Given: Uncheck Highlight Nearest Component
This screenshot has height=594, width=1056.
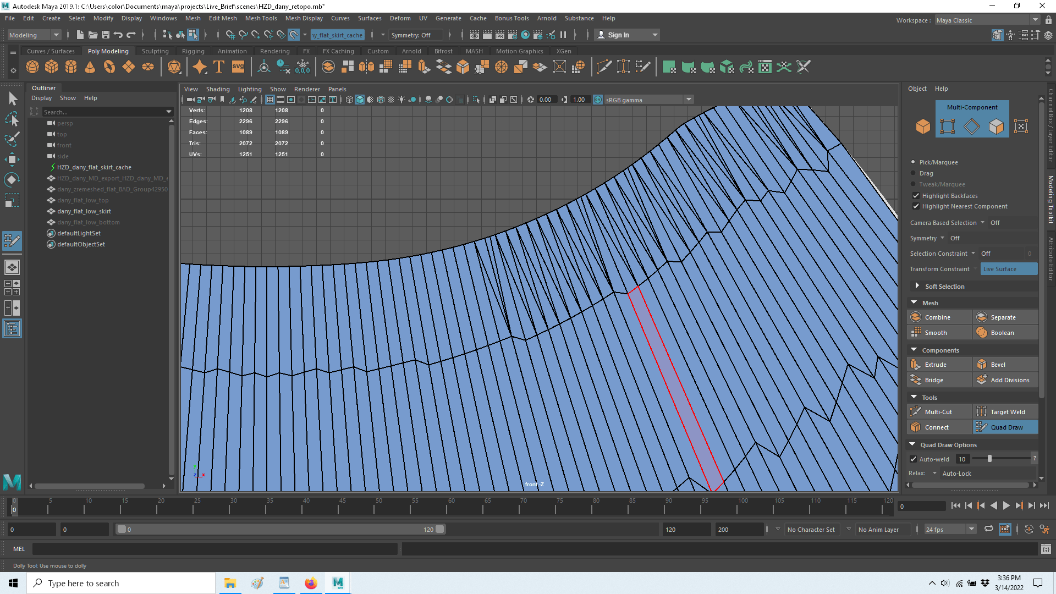Looking at the screenshot, I should click(916, 206).
